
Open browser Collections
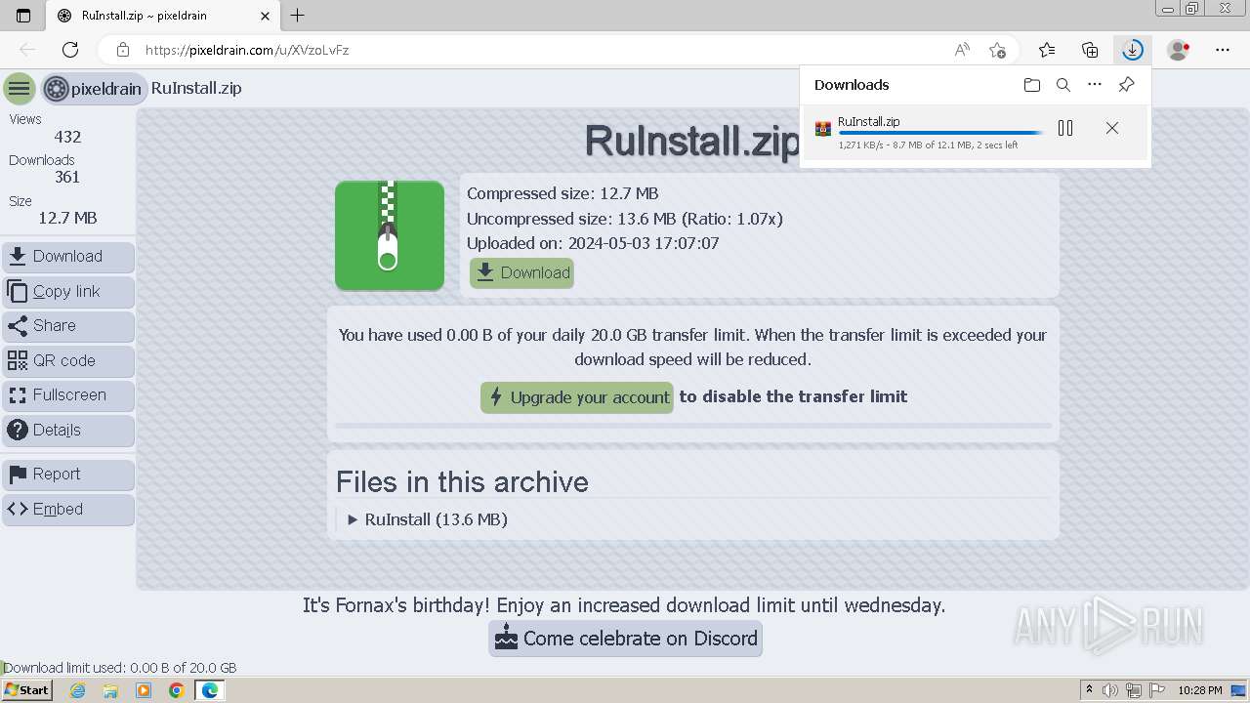click(x=1090, y=50)
